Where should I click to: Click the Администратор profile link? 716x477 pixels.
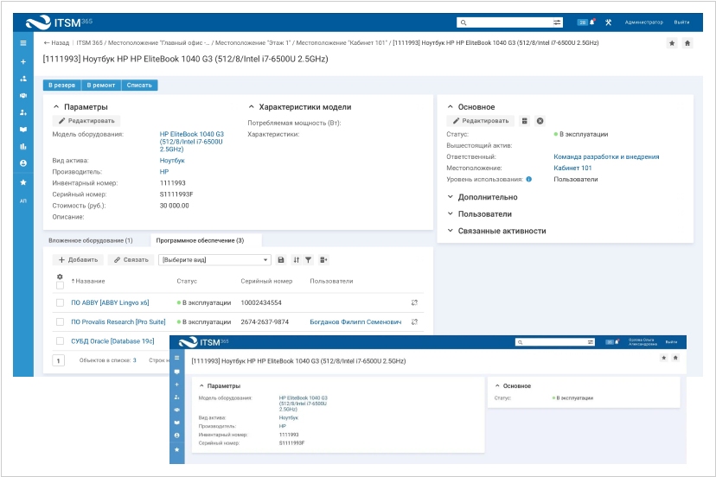click(x=644, y=22)
